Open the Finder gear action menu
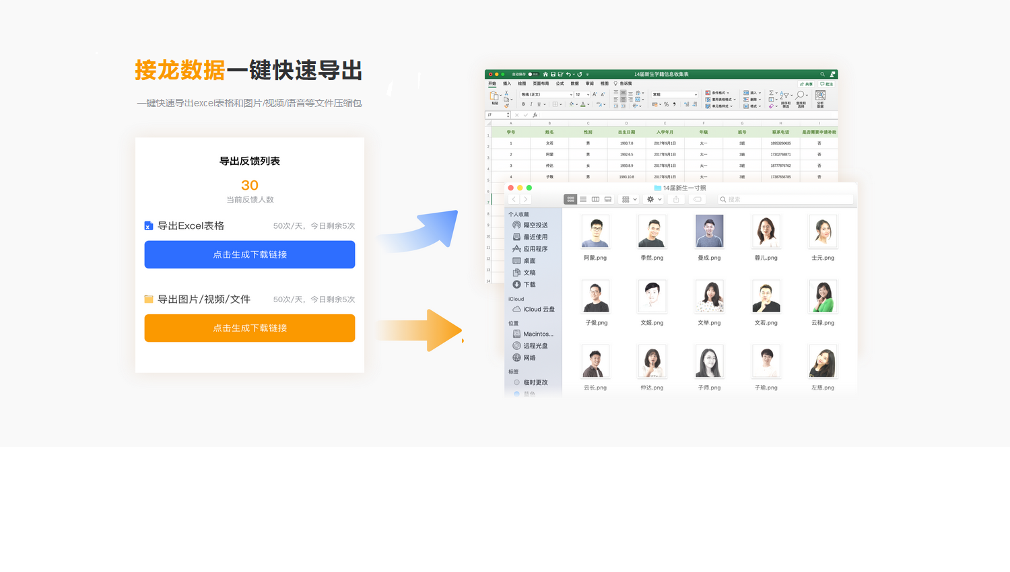The image size is (1010, 572). (x=654, y=199)
